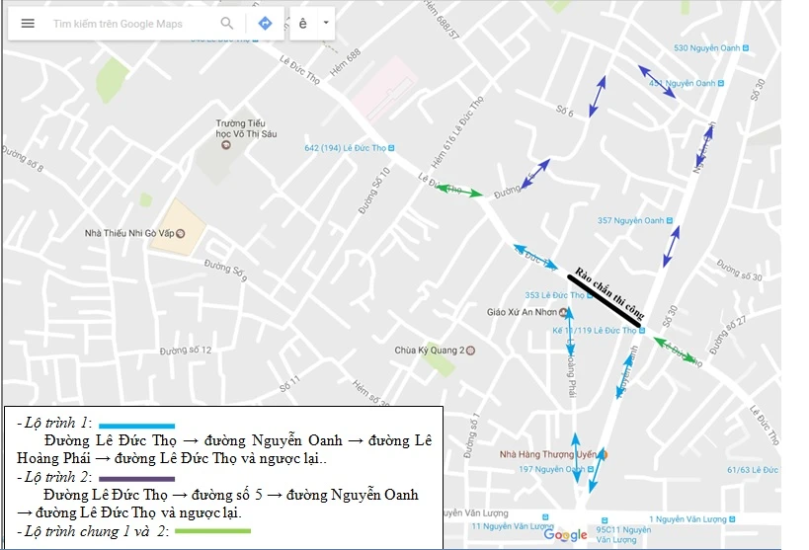Select the Trường Tiểu học Võ Thị Sáu marker
Viewport: 809px width, 550px height.
click(227, 145)
